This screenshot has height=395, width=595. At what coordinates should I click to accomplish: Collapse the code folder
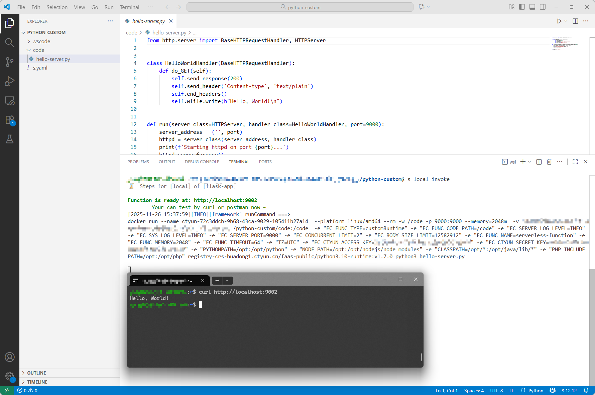point(38,50)
